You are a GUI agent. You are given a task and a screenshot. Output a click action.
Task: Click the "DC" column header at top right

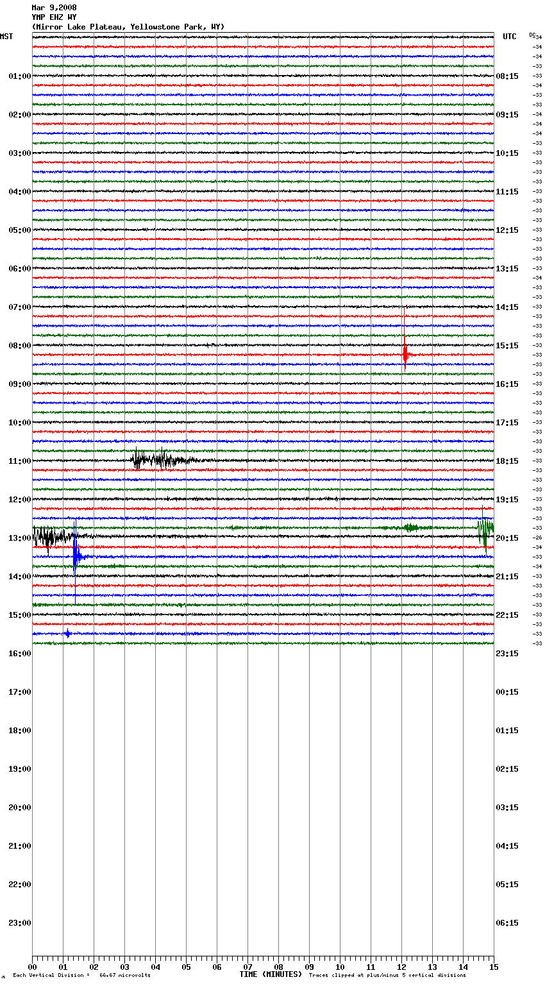point(532,35)
